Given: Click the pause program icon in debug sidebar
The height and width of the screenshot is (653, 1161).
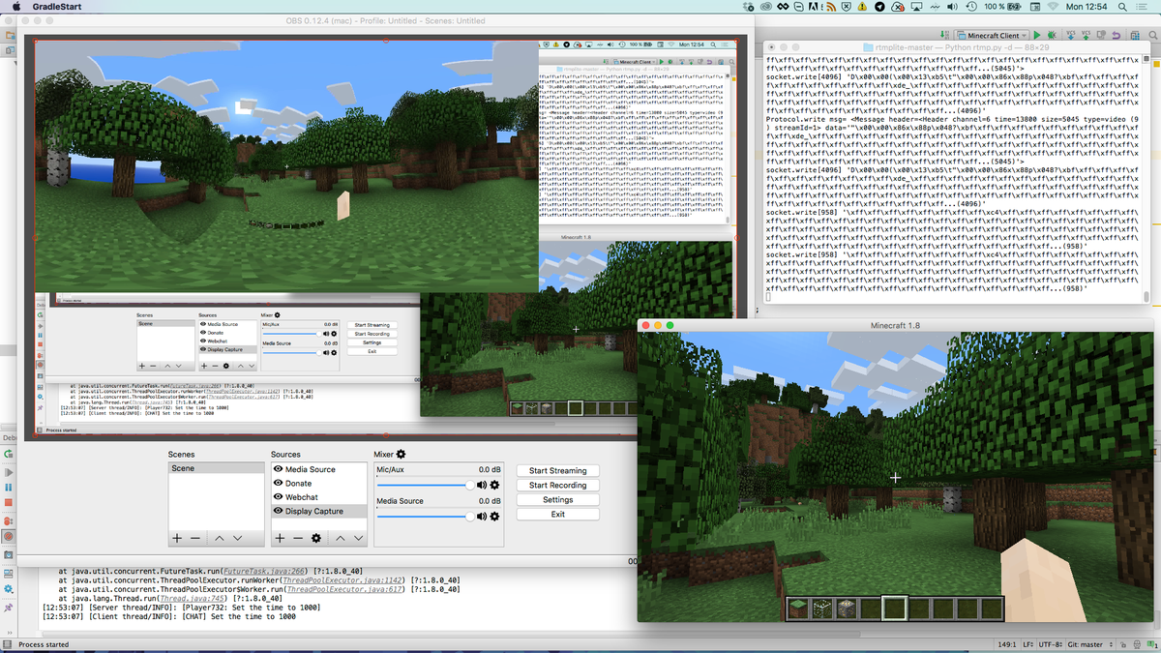Looking at the screenshot, I should pyautogui.click(x=9, y=488).
